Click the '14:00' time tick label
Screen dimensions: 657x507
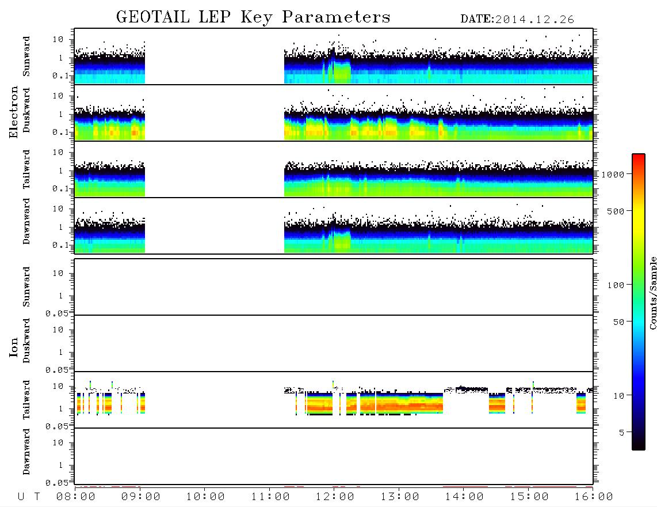pyautogui.click(x=464, y=497)
